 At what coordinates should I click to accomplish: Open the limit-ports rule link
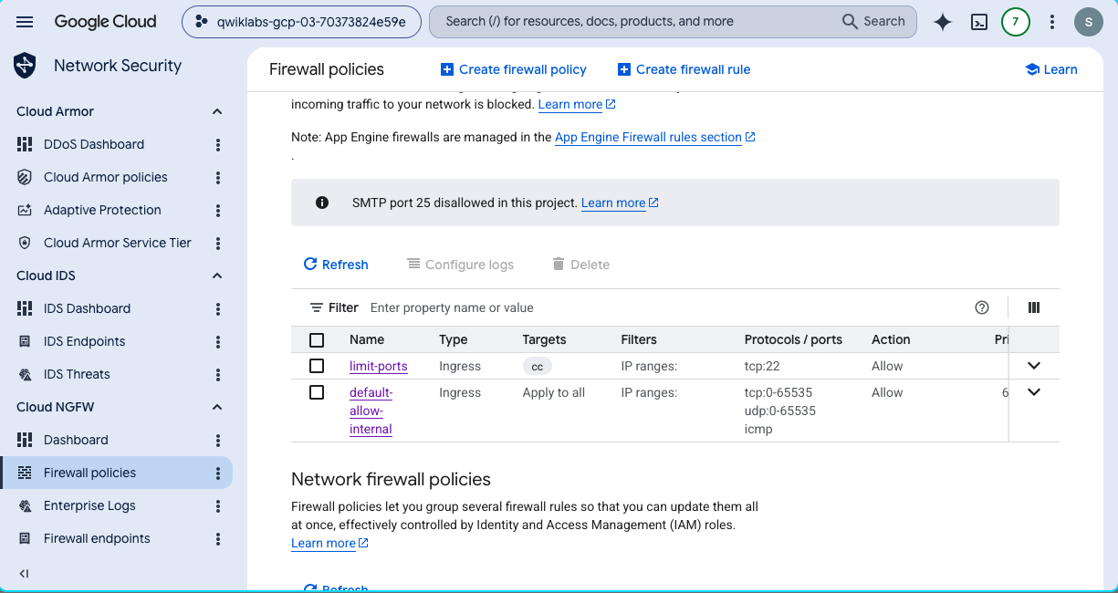[x=379, y=366]
